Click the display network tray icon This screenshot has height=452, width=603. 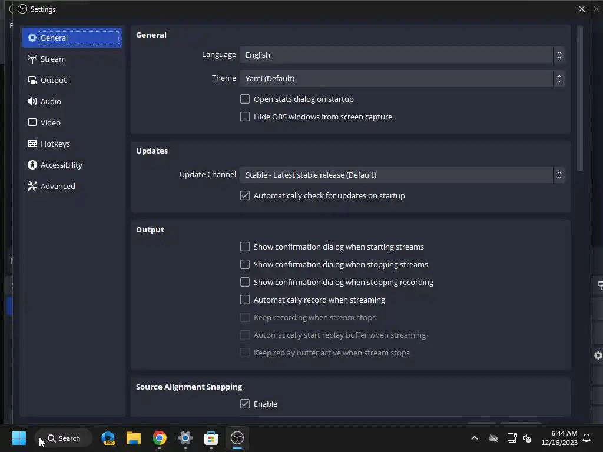click(x=512, y=438)
